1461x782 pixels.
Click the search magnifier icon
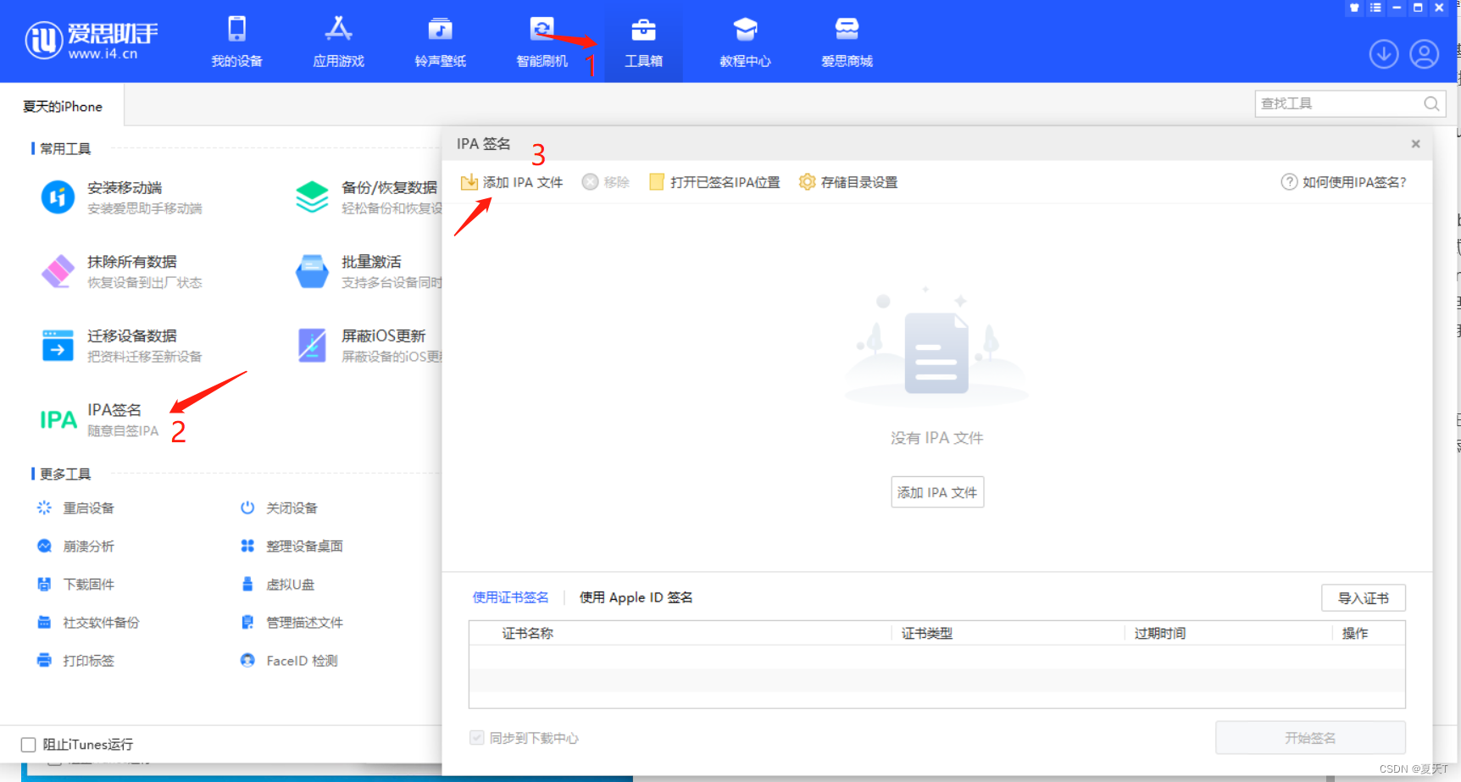pyautogui.click(x=1431, y=103)
